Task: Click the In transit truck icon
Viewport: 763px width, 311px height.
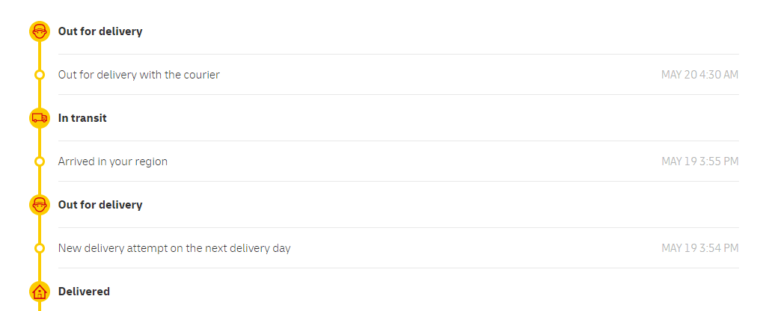Action: pyautogui.click(x=40, y=118)
